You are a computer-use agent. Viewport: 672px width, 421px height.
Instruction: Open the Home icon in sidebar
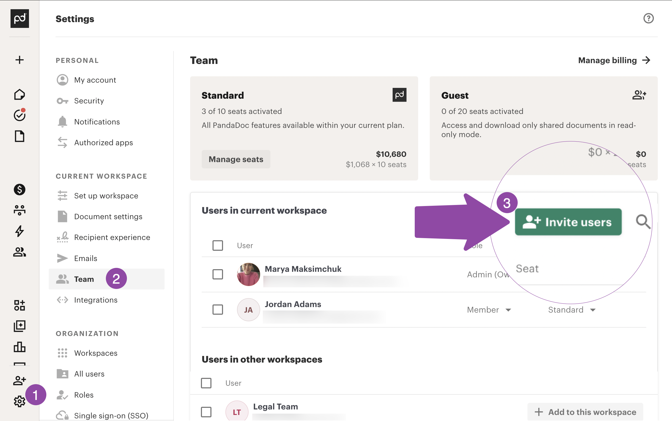(x=19, y=95)
